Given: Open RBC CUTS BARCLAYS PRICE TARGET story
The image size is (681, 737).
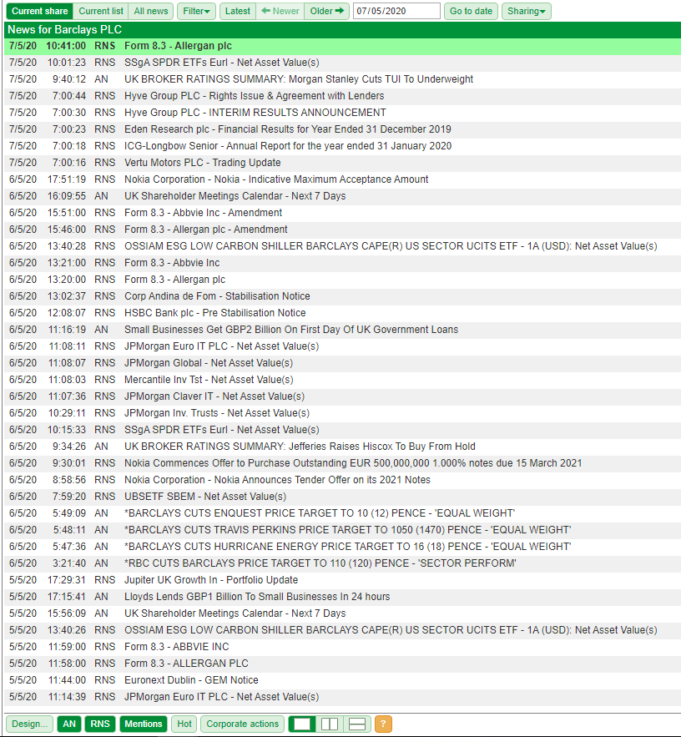Looking at the screenshot, I should pos(342,563).
